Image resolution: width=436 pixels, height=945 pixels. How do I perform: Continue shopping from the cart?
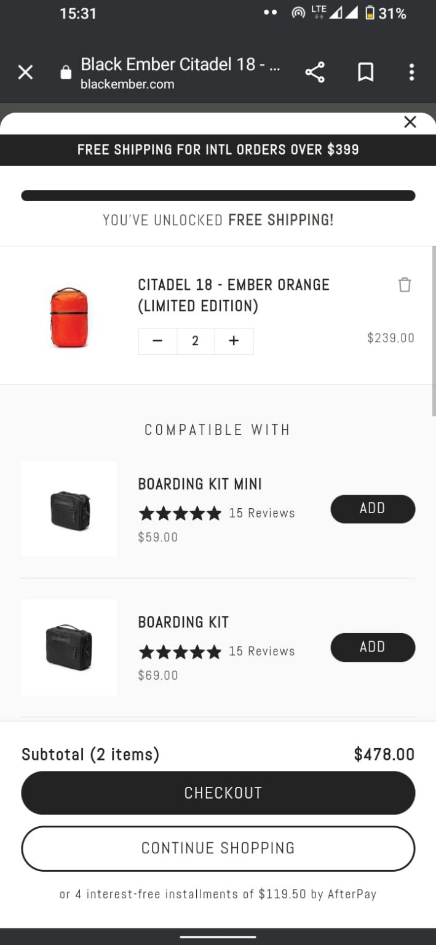point(218,848)
